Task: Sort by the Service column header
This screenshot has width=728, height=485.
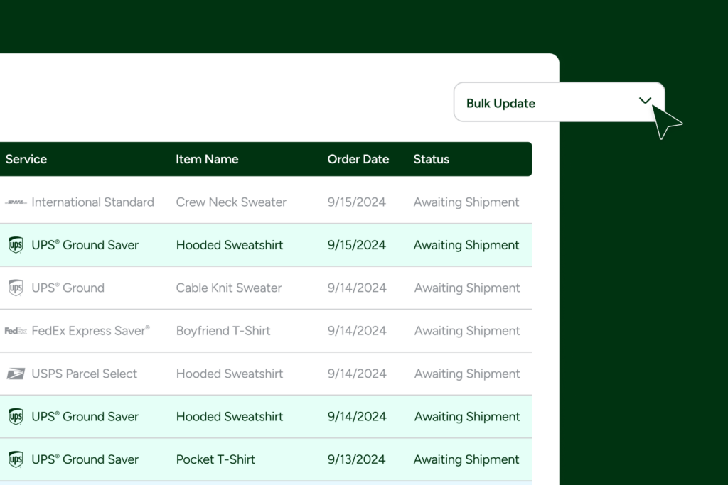Action: (26, 159)
